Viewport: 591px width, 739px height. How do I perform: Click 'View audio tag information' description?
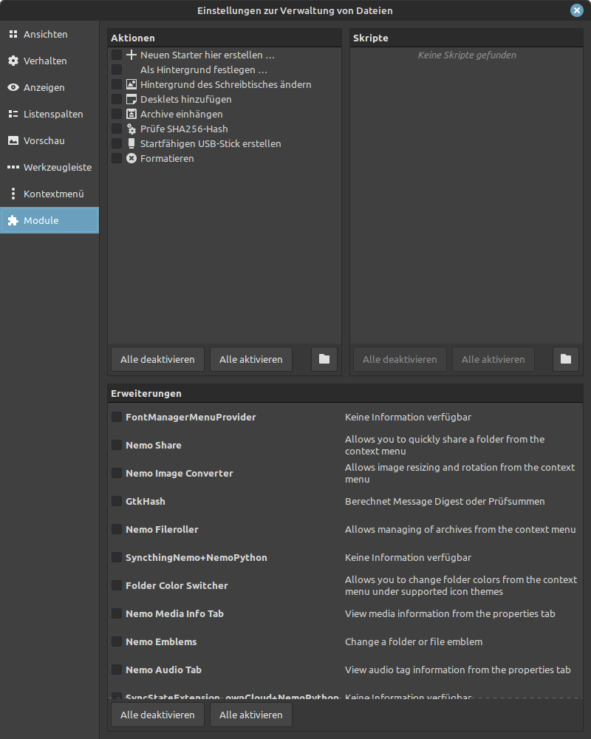457,670
